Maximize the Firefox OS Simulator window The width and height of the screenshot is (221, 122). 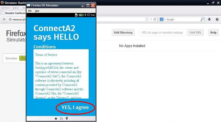(88, 5)
